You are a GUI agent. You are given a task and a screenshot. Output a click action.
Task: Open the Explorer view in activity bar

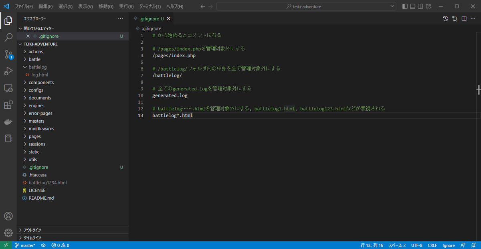coord(8,20)
